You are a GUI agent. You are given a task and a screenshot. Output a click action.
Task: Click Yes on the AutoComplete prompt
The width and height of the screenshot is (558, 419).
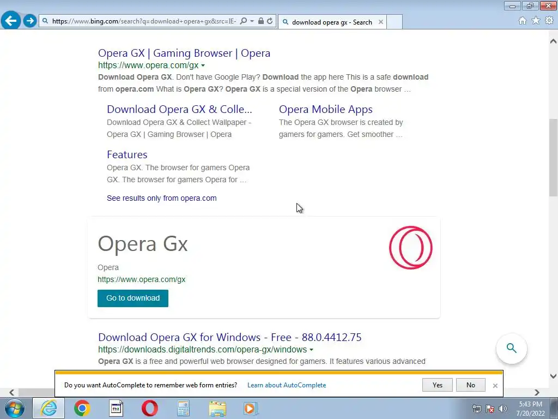[438, 385]
